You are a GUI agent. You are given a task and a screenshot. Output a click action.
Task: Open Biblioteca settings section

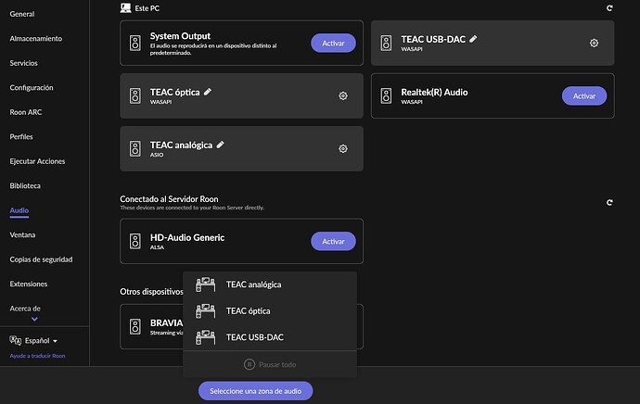(x=25, y=185)
